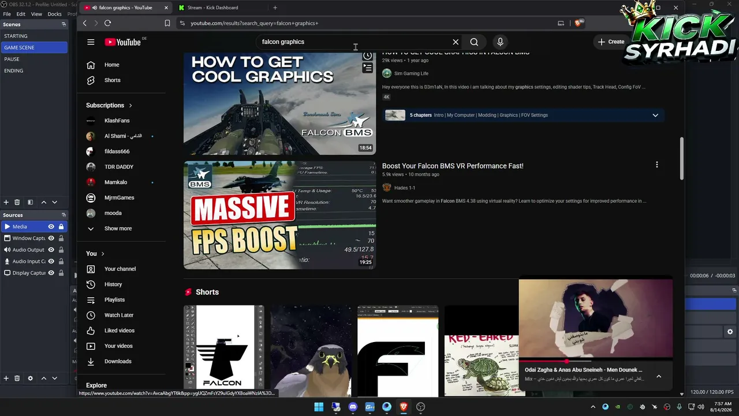Expand the mini player with the up chevron
This screenshot has width=739, height=416.
[x=659, y=377]
